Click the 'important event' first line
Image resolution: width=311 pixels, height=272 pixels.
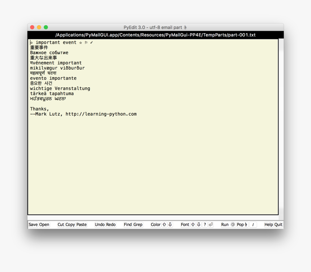point(61,42)
